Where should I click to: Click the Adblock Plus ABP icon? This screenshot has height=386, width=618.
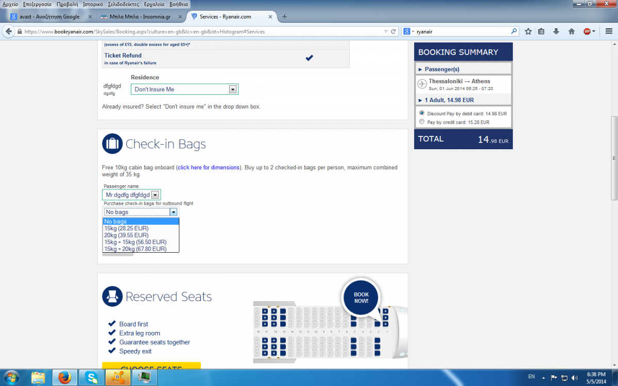(587, 31)
